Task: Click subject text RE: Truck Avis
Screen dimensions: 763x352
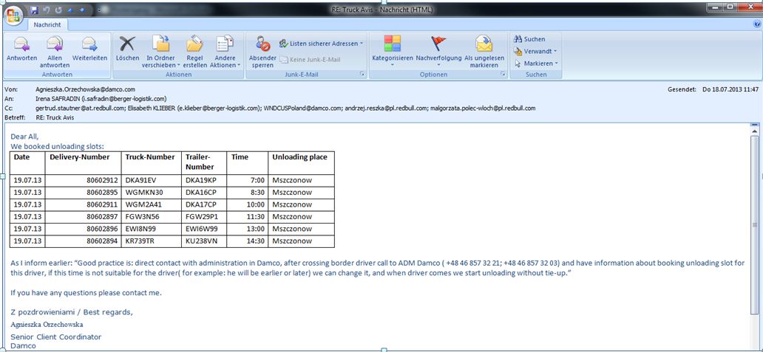Action: tap(55, 117)
